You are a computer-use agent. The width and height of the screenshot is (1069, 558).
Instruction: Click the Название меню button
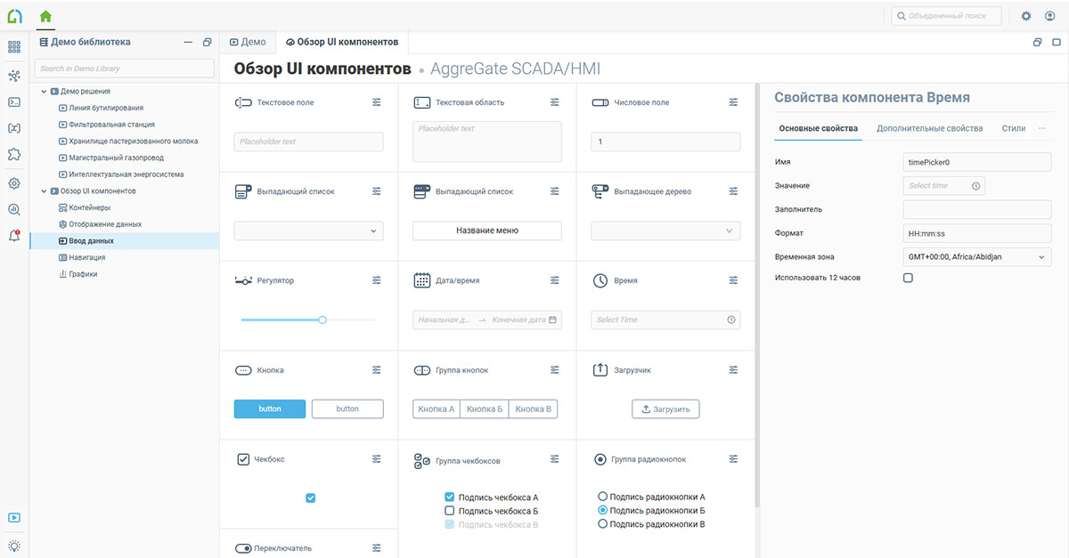[x=487, y=230]
